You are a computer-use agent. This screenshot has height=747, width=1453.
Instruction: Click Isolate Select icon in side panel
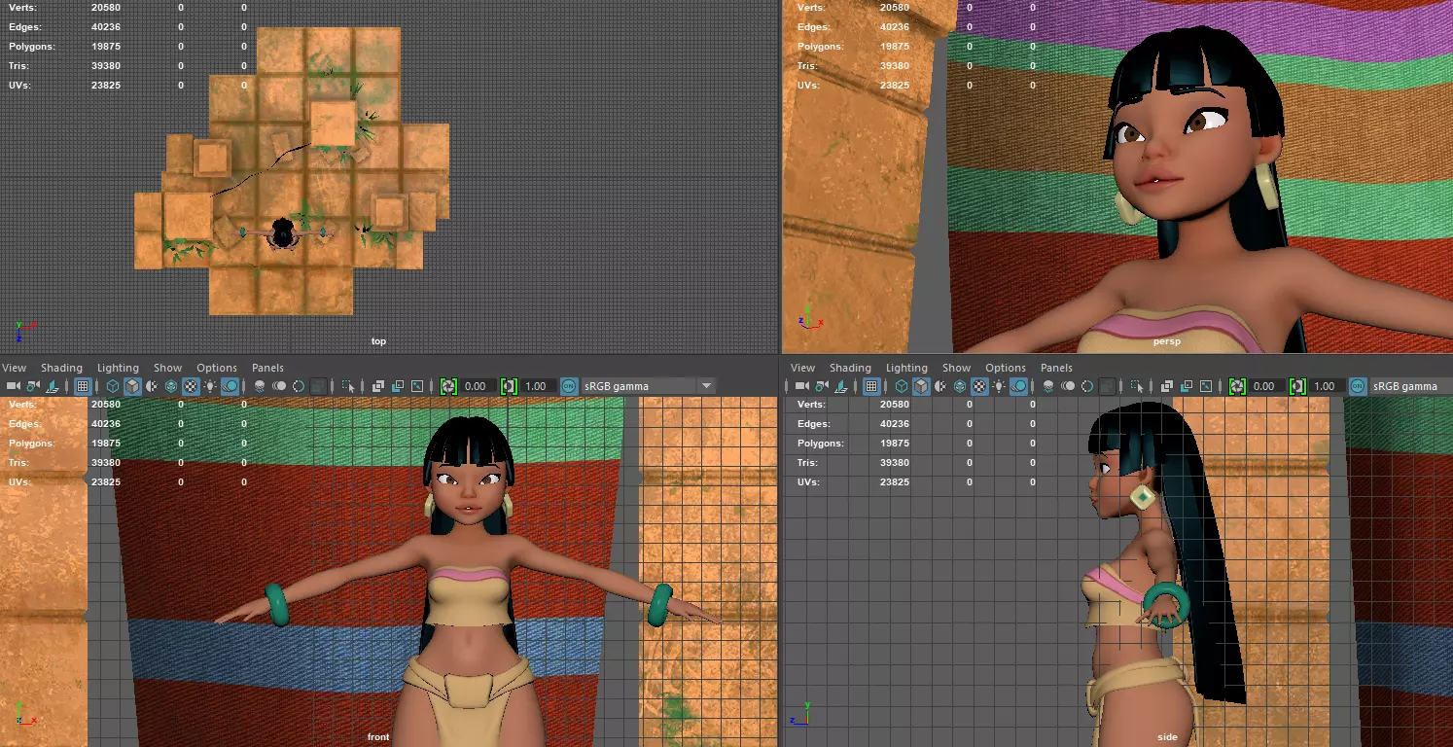point(1137,386)
